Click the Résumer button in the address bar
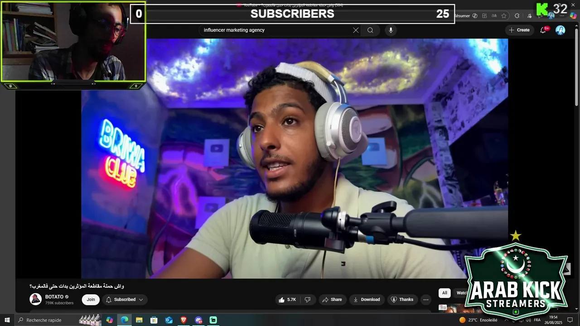The height and width of the screenshot is (326, 580). [x=462, y=16]
